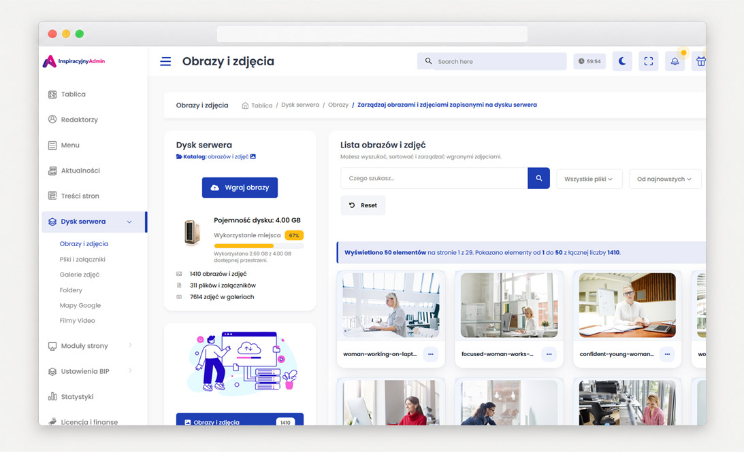Open the gift box icon
The image size is (744, 452).
(x=700, y=61)
